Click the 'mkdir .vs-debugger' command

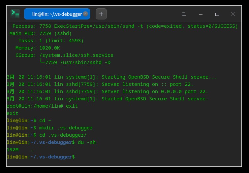(x=66, y=128)
